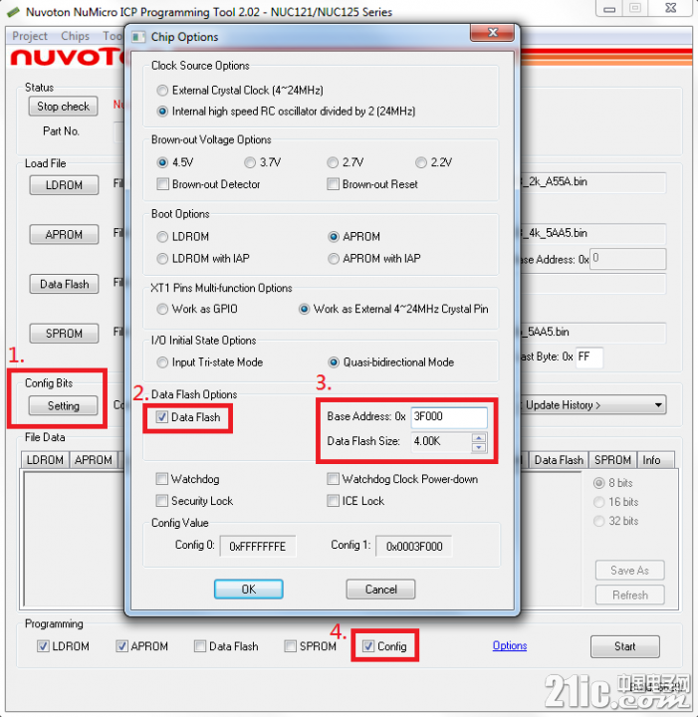The height and width of the screenshot is (717, 698).
Task: Toggle Data Flash programming checkbox
Action: click(x=200, y=646)
